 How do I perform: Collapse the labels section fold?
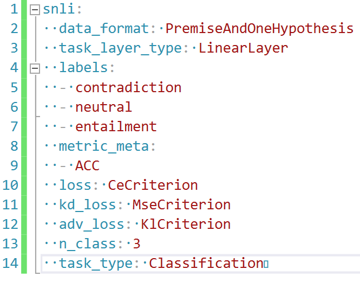click(35, 68)
